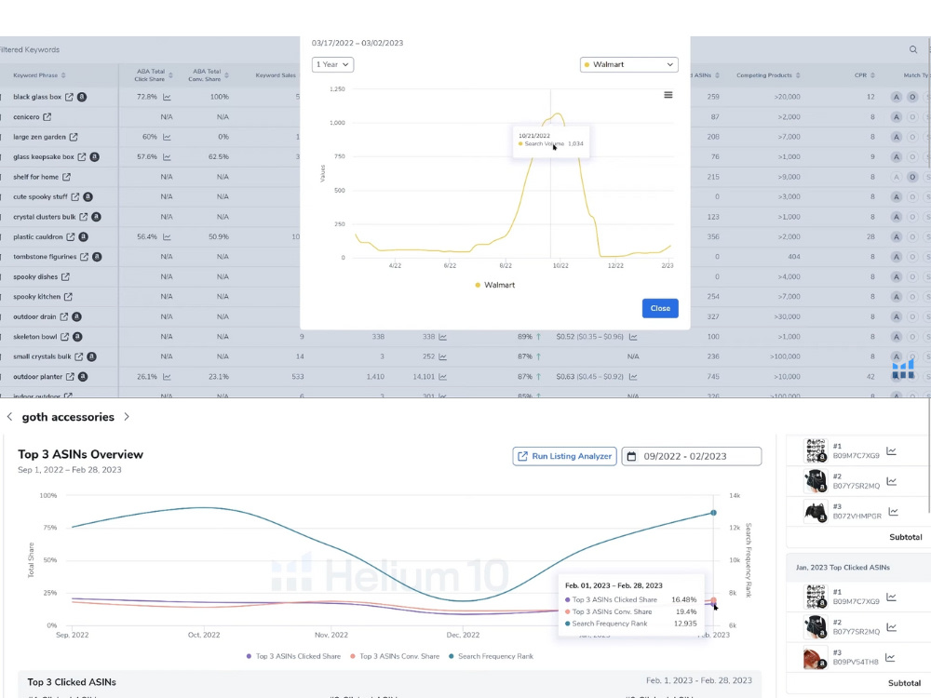Close the Walmart search volume popup

click(660, 308)
